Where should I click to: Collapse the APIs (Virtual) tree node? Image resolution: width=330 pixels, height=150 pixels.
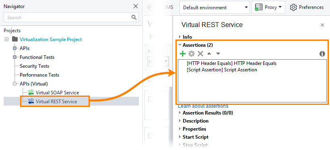coord(15,84)
